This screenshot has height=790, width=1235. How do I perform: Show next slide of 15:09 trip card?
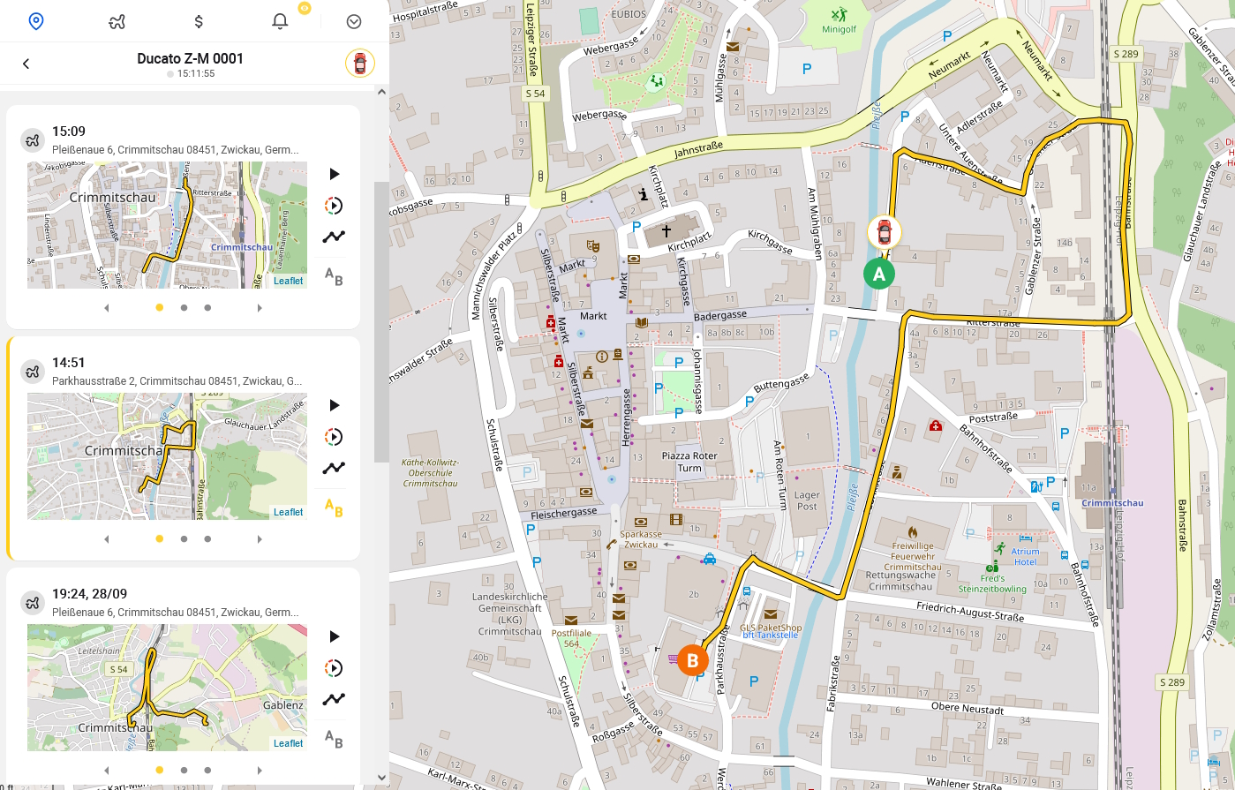pos(260,308)
